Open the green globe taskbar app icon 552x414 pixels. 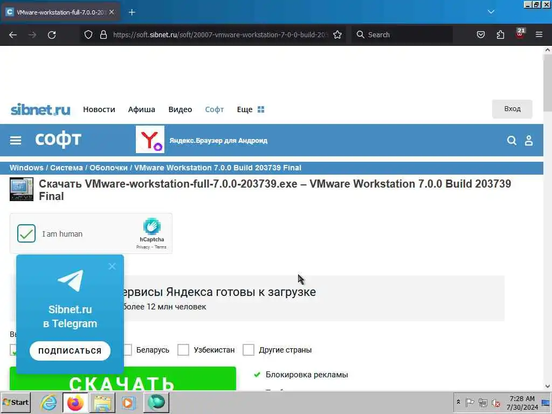click(156, 402)
